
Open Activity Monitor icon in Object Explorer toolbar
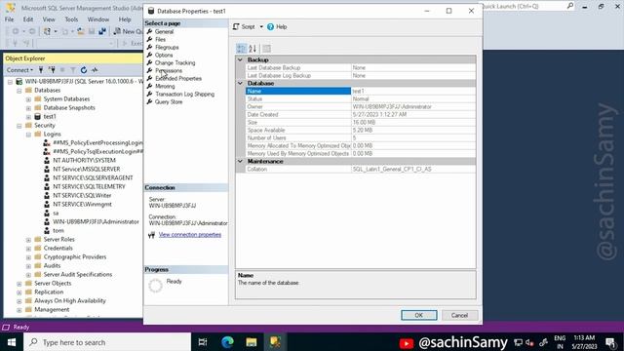point(95,70)
